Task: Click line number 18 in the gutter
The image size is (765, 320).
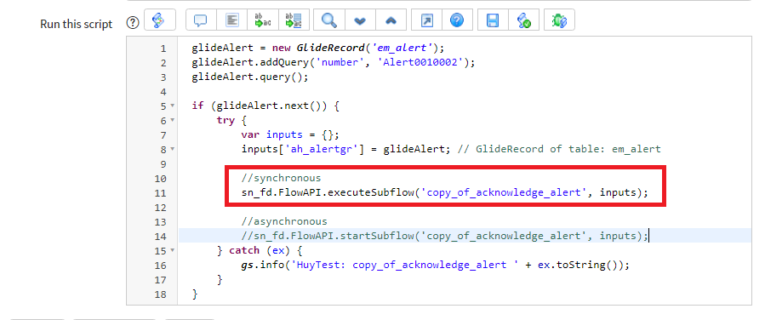Action: (161, 294)
